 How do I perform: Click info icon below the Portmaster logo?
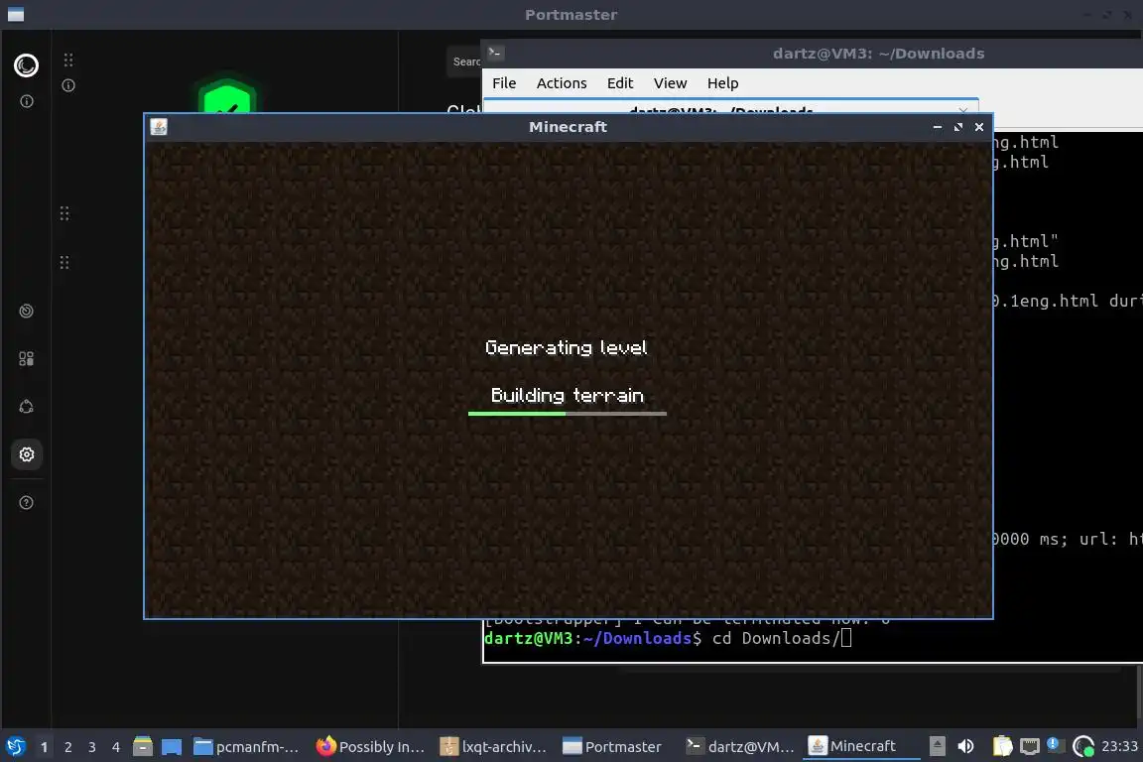coord(26,101)
